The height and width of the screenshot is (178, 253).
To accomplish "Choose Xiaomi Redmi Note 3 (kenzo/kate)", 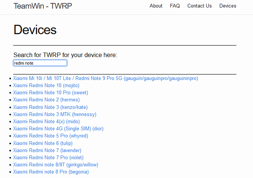I will coord(50,107).
